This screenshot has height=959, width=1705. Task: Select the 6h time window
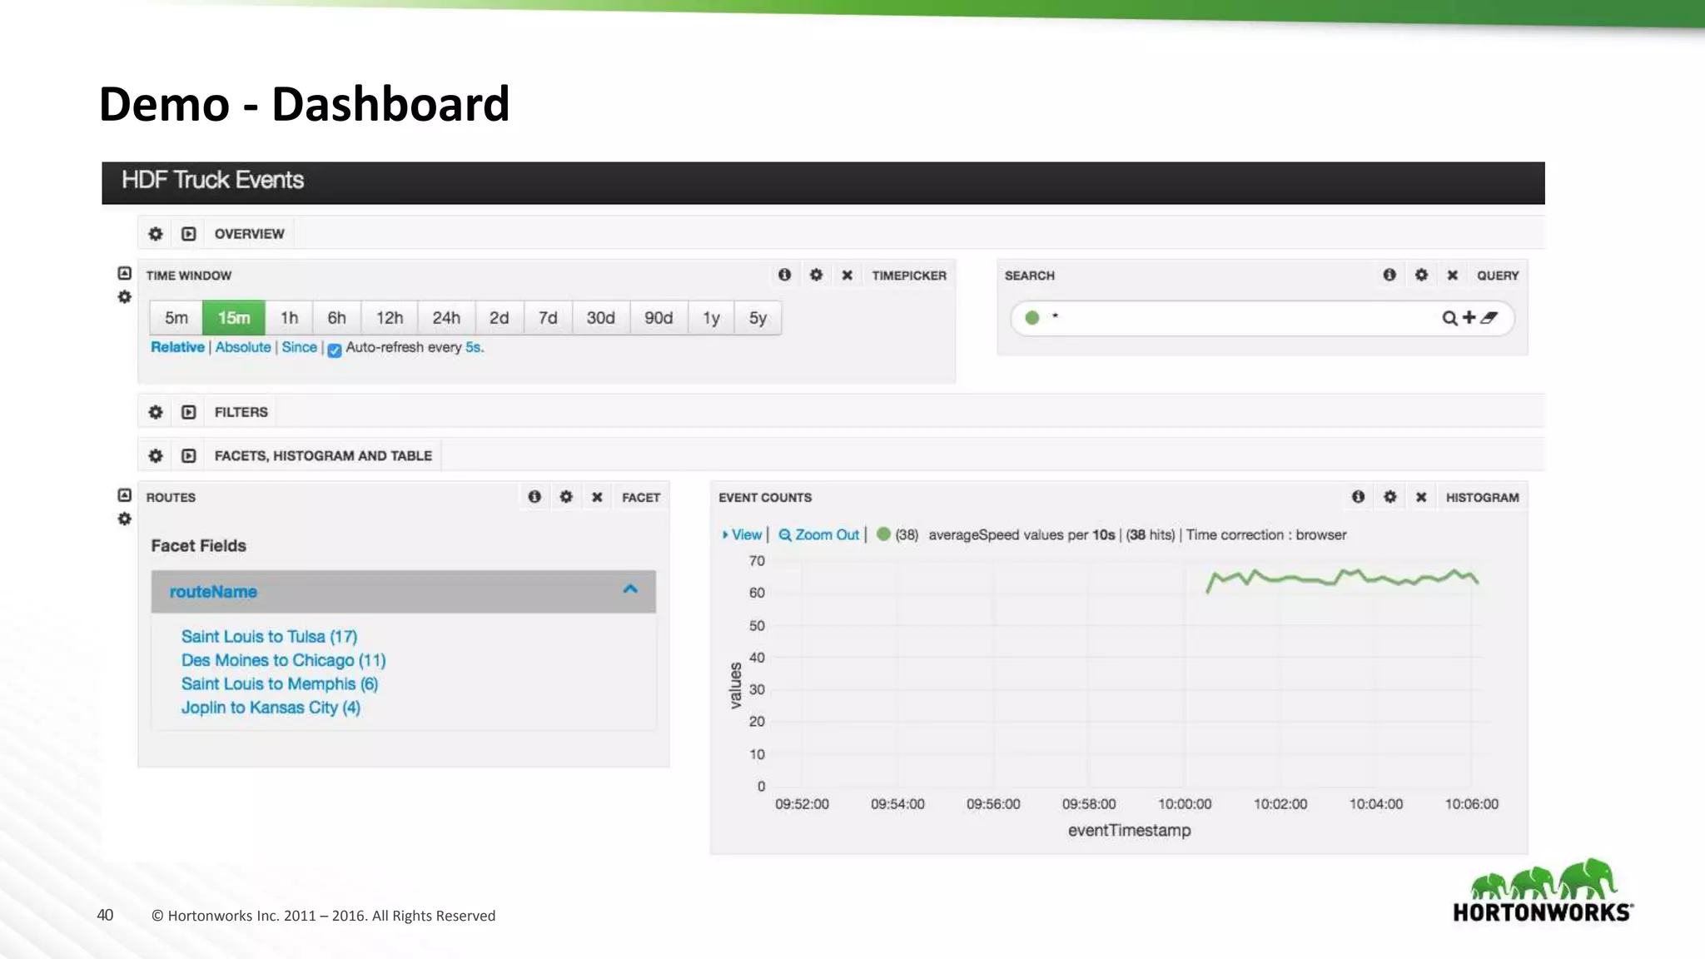[x=336, y=318]
